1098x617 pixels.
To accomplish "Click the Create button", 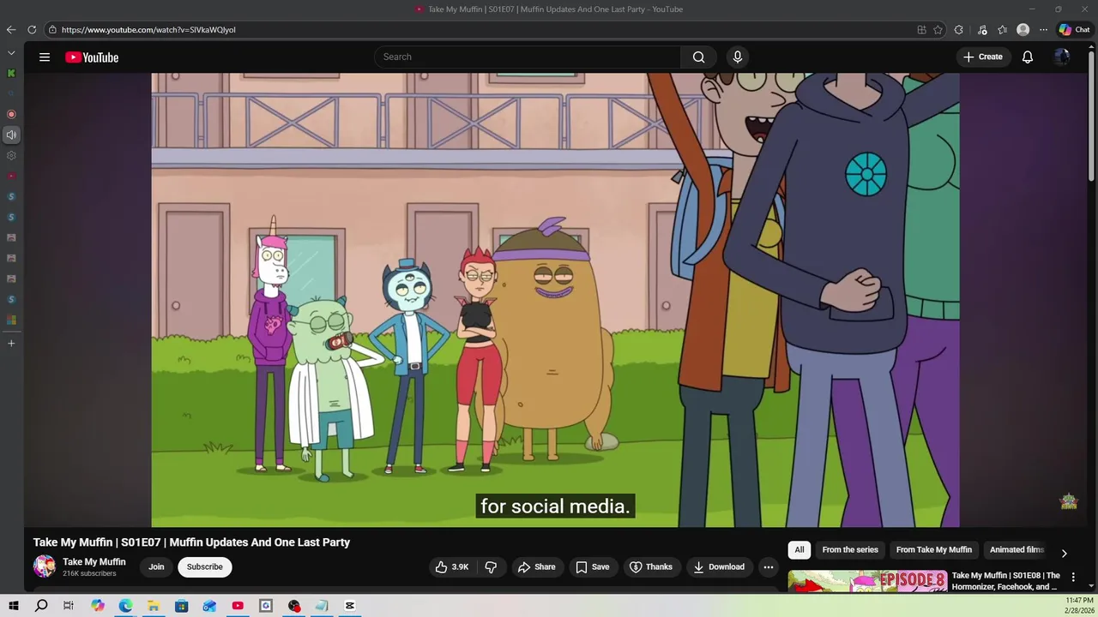I will pyautogui.click(x=983, y=57).
